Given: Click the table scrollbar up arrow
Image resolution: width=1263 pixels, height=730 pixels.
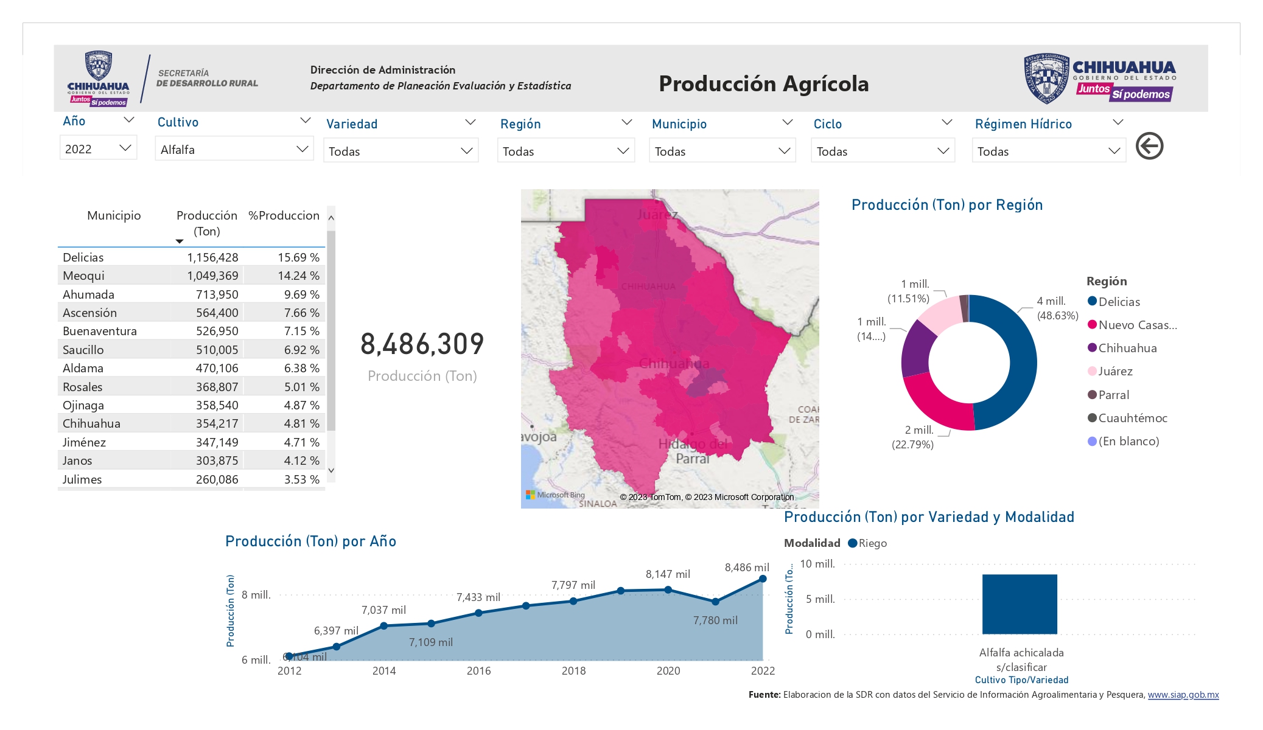Looking at the screenshot, I should pos(331,217).
